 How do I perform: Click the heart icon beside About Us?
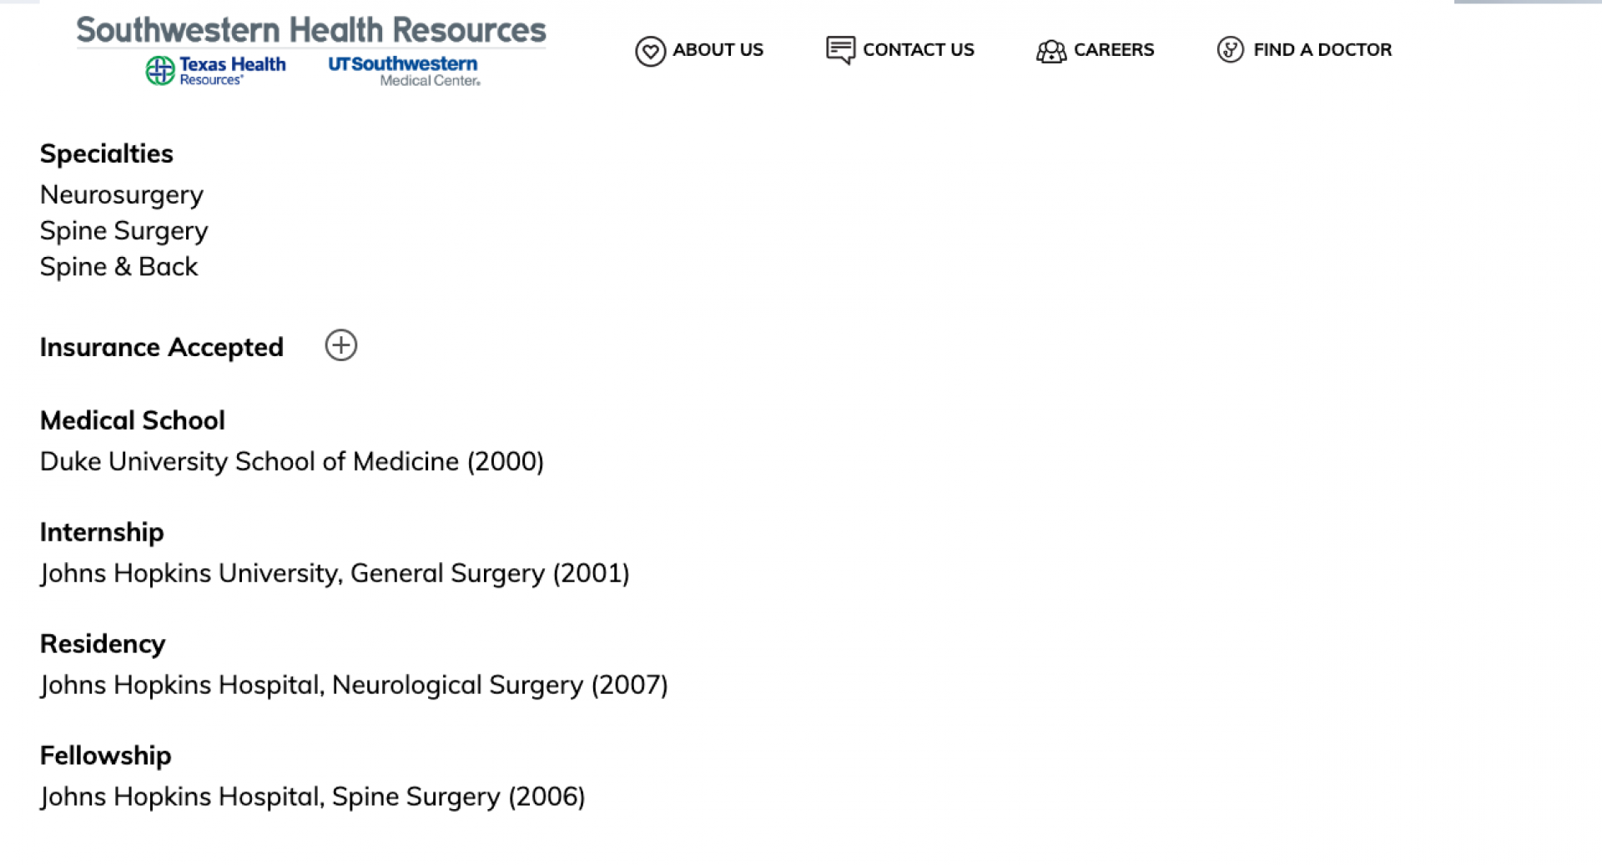tap(650, 51)
